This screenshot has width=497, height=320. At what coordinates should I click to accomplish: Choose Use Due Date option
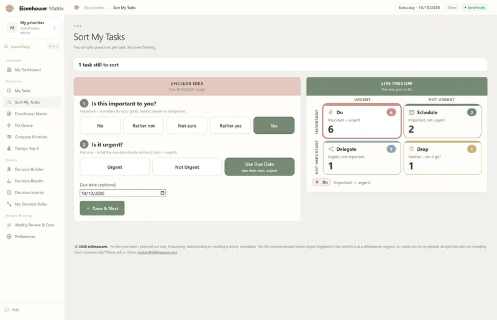pyautogui.click(x=259, y=167)
